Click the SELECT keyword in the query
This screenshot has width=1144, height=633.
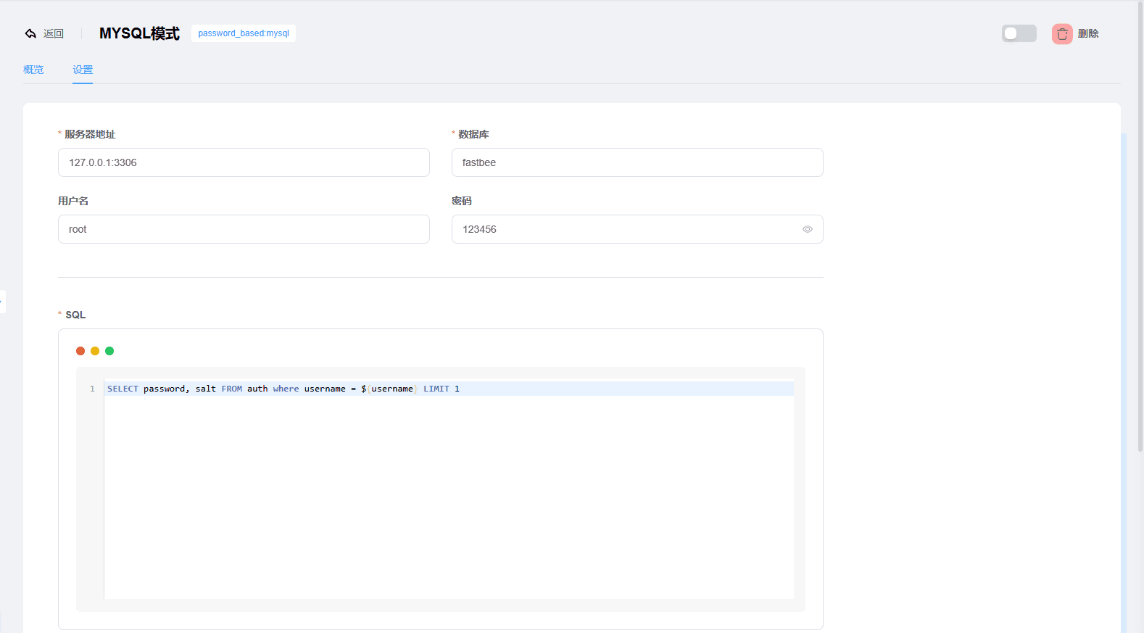(123, 389)
